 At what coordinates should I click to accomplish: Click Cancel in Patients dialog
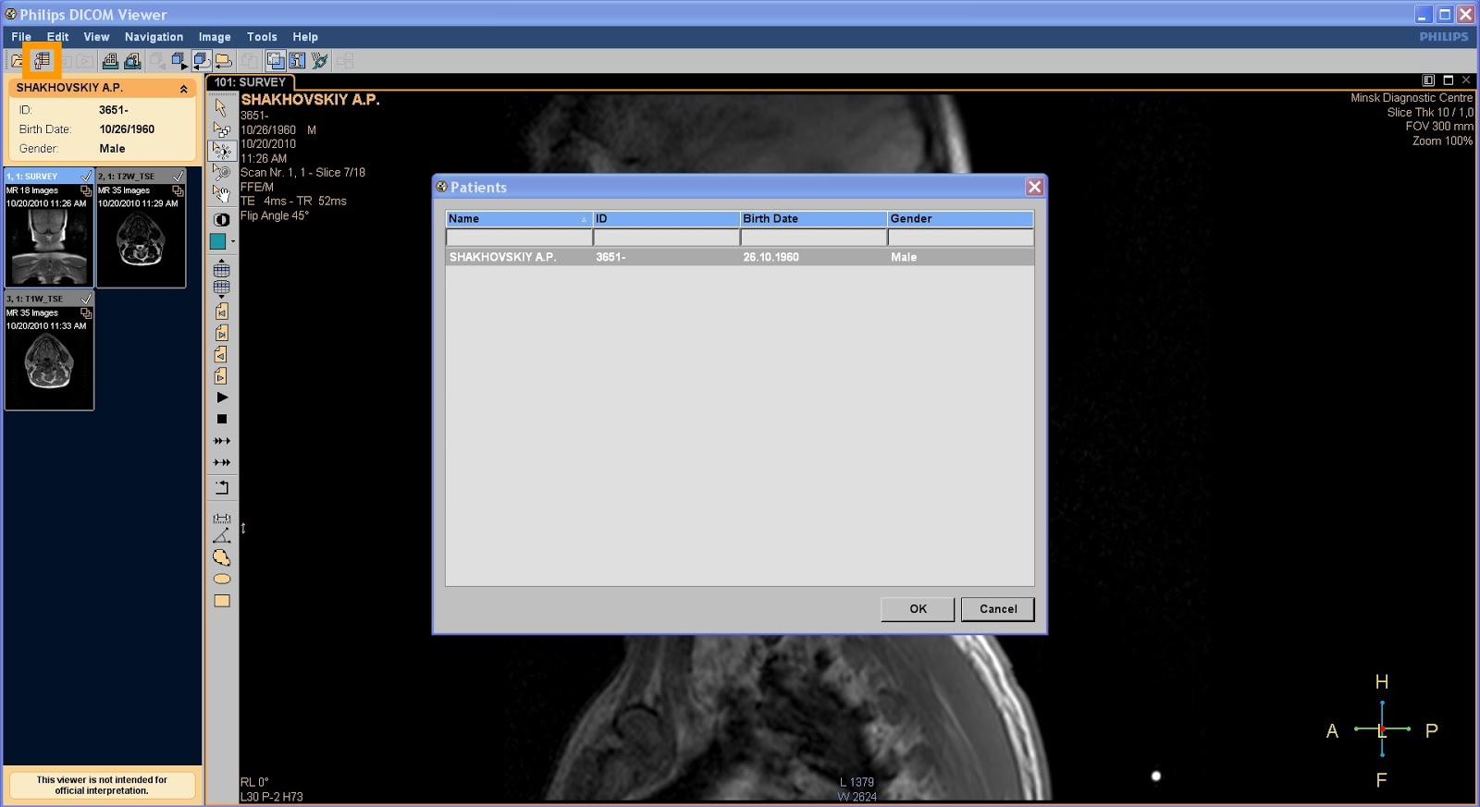click(x=998, y=609)
